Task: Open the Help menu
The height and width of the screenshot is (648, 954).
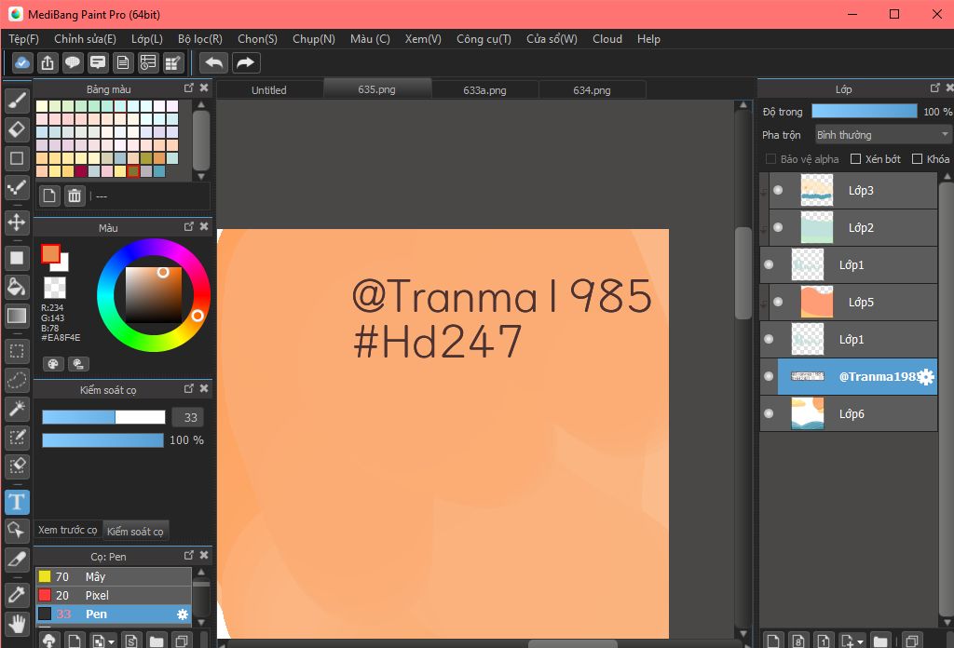Action: point(648,39)
